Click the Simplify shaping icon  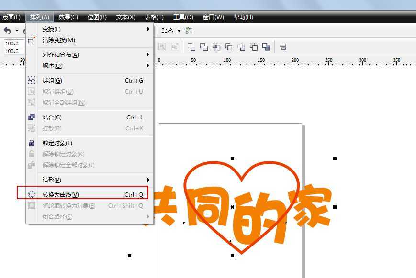tap(229, 46)
